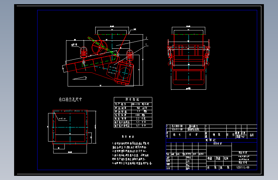Select the '技术要求' heading above the notes
Image resolution: width=278 pixels, height=180 pixels.
point(128,136)
